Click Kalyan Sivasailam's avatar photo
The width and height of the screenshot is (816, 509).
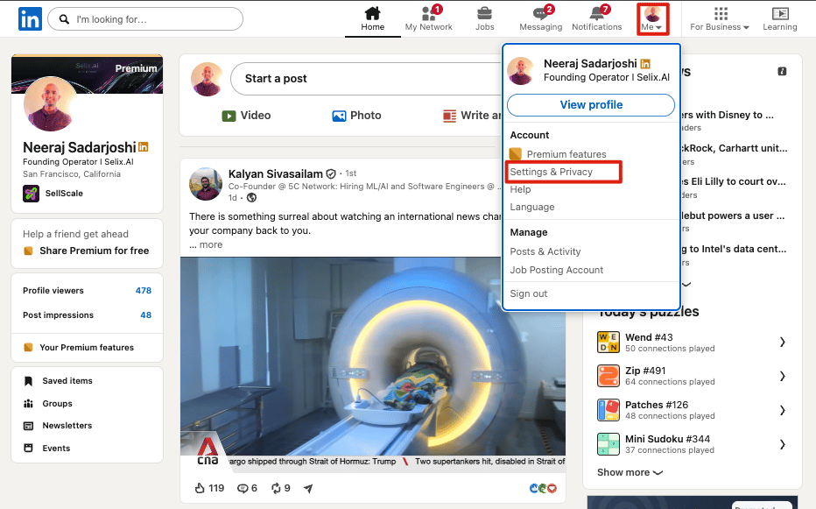coord(206,184)
